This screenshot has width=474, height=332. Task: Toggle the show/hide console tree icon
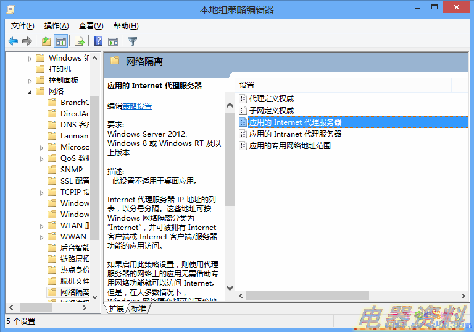point(60,41)
